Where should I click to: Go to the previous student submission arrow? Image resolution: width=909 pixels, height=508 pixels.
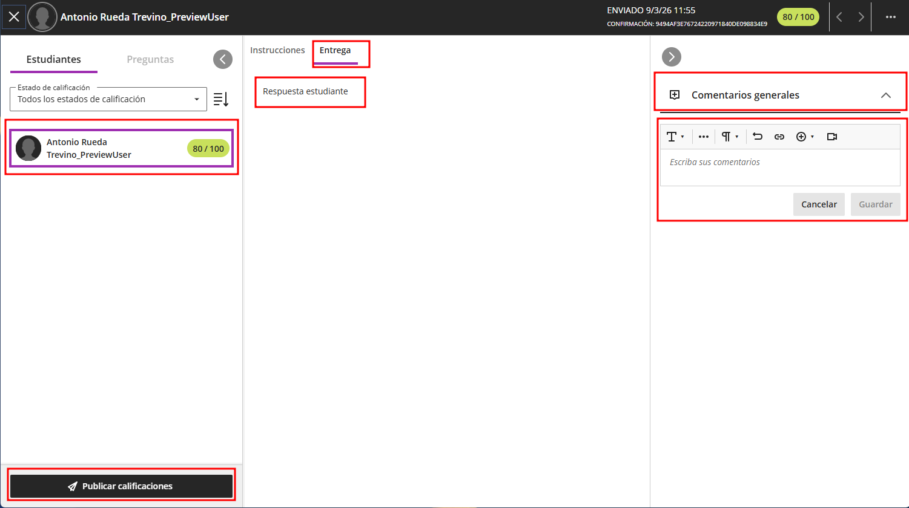pos(839,17)
